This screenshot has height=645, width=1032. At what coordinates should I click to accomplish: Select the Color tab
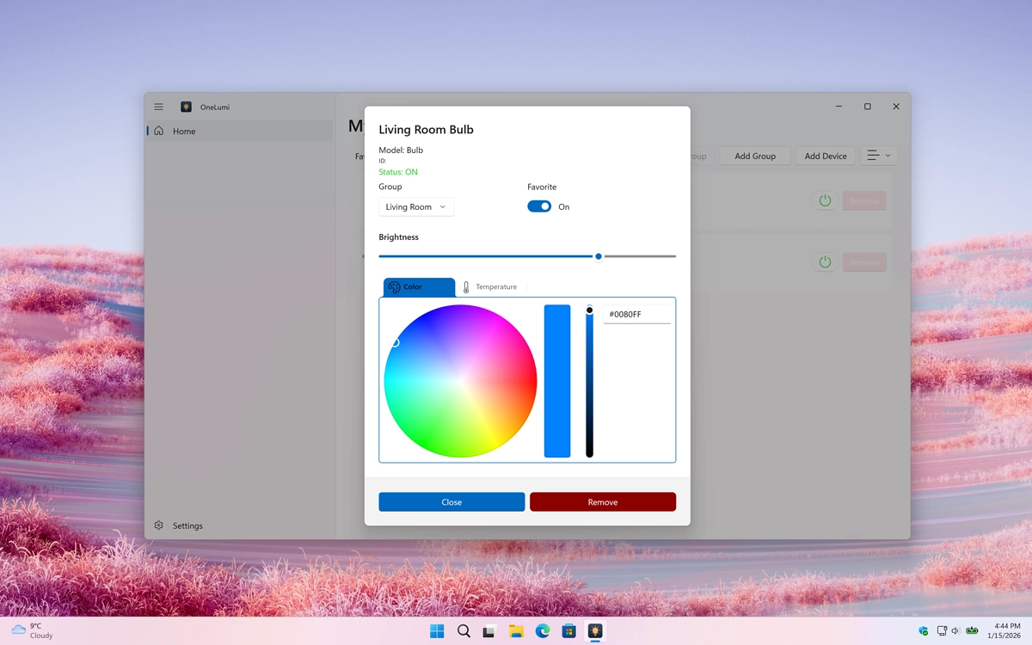(418, 286)
